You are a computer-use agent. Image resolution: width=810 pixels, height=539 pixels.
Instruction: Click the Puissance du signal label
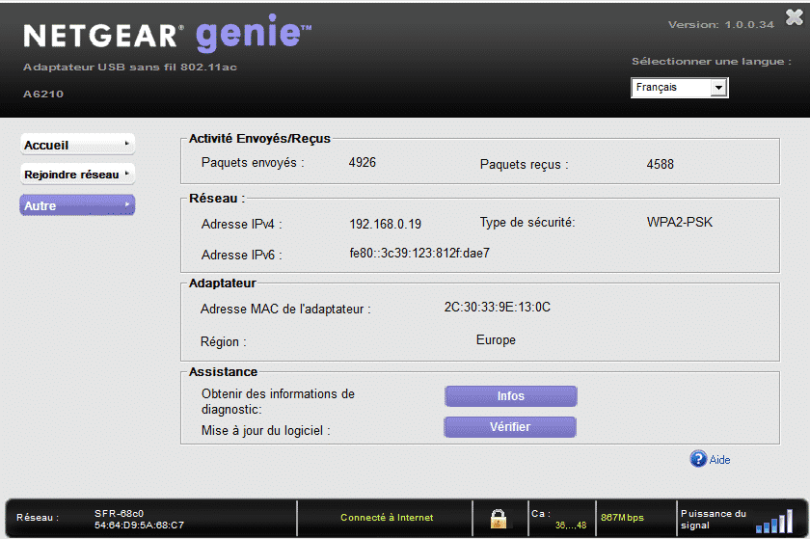tap(714, 520)
